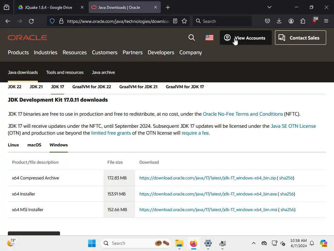Screen dimensions: 334x251
Task: Open GraalVM for JDK 17 tab
Action: point(185,87)
